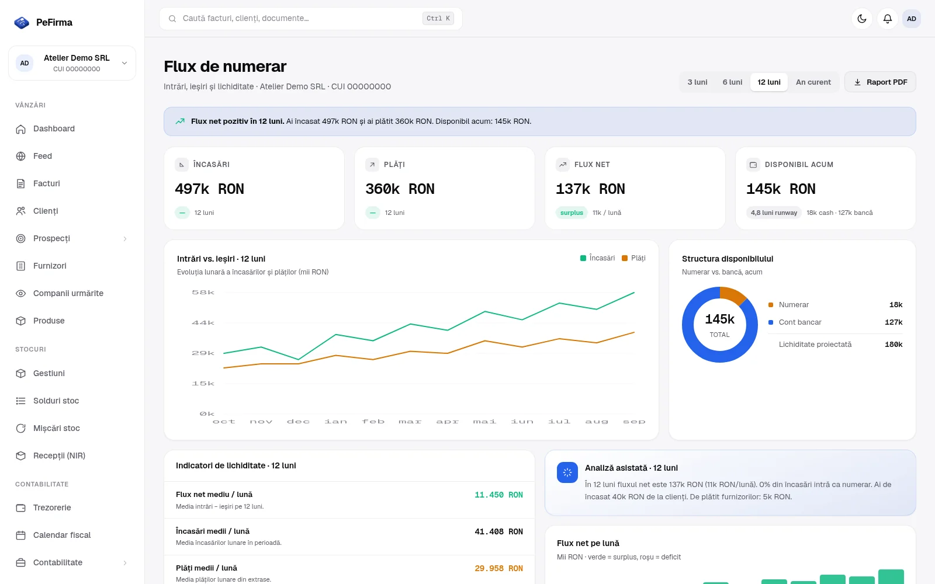
Task: Click the Recepții (NIR) package icon
Action: 21,456
